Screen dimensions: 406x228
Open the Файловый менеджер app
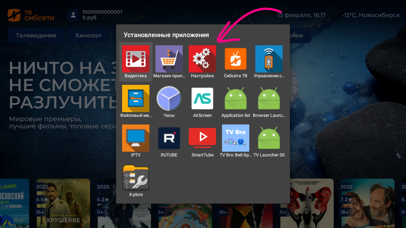click(x=136, y=101)
